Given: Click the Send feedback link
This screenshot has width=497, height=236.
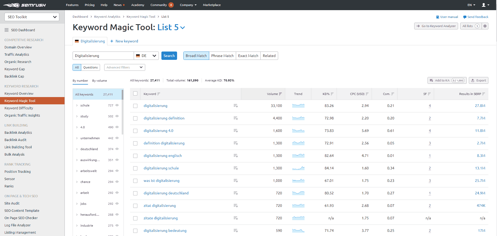Looking at the screenshot, I should 476,17.
